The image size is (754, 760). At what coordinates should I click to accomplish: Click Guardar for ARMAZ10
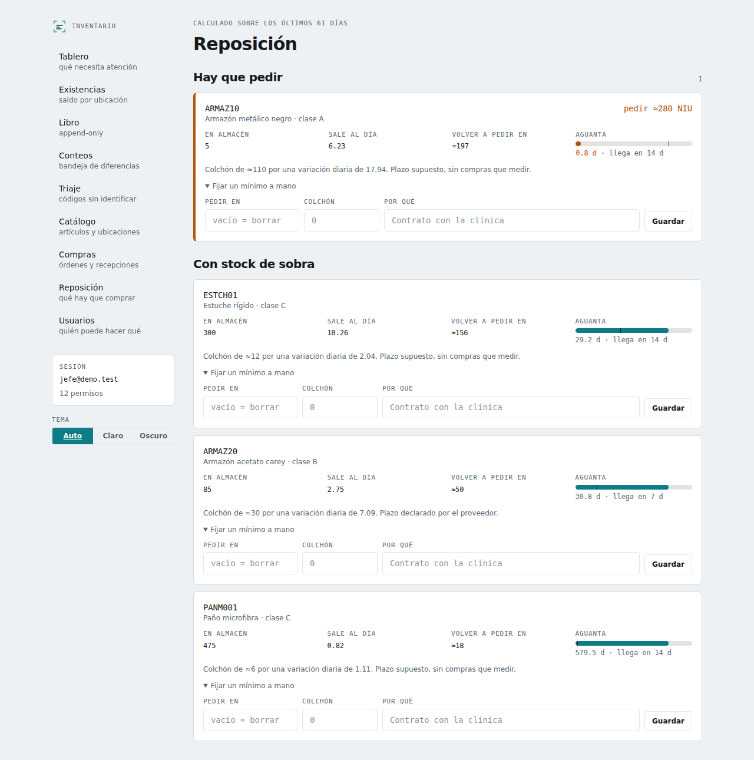point(668,222)
